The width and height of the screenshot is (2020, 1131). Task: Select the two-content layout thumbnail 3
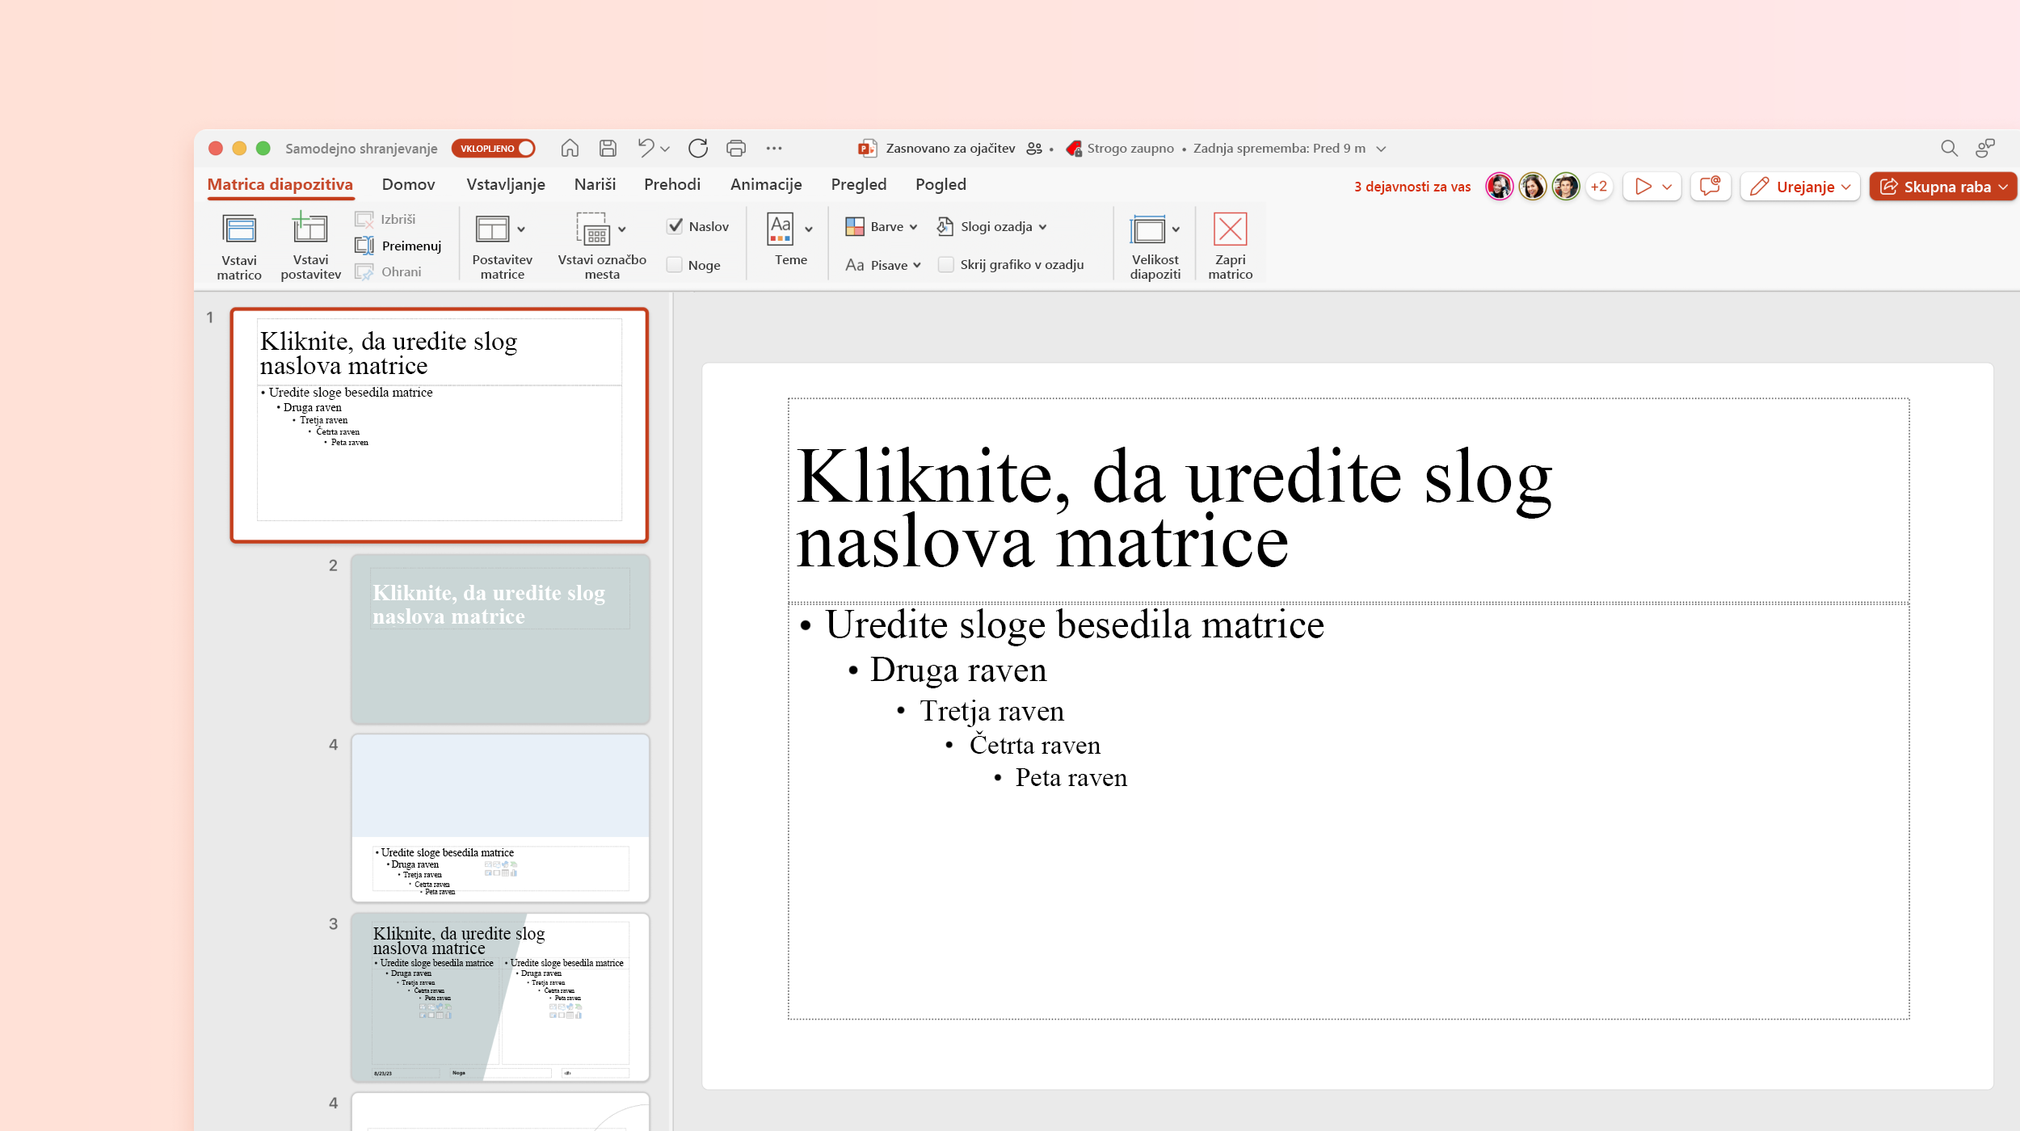click(500, 997)
